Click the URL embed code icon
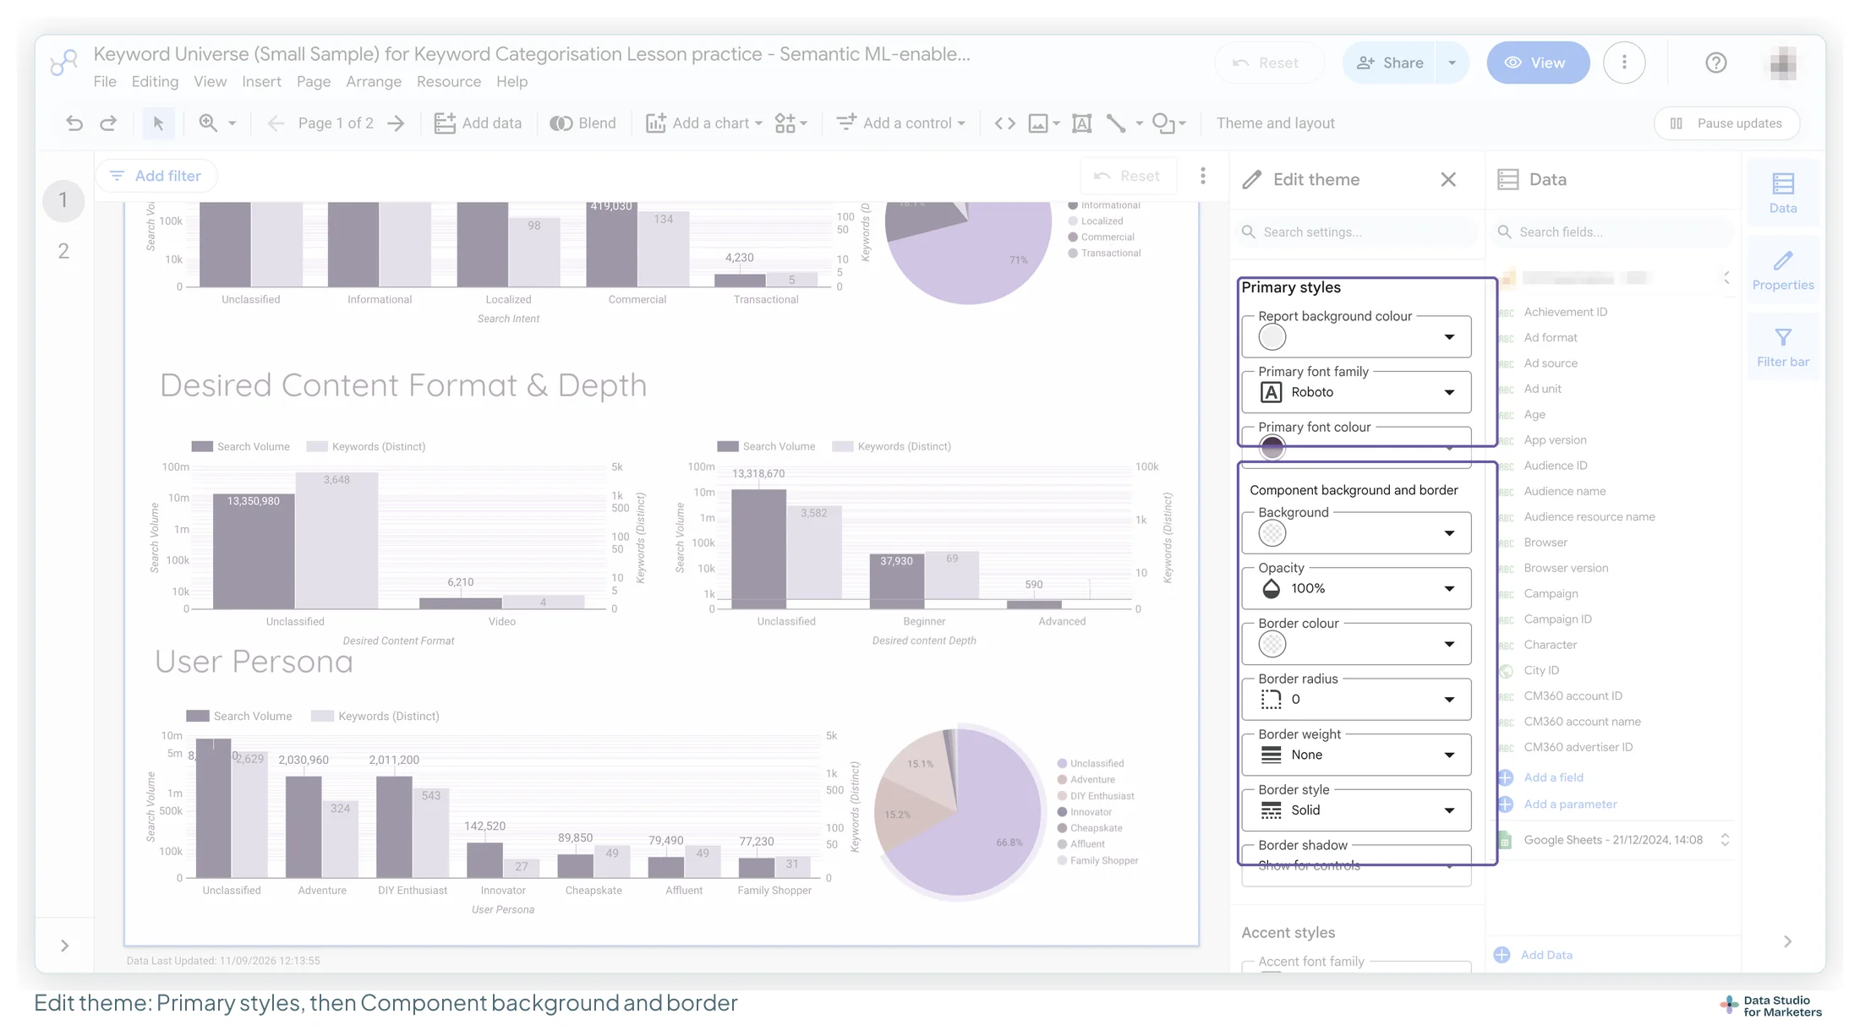This screenshot has width=1860, height=1036. [1004, 123]
